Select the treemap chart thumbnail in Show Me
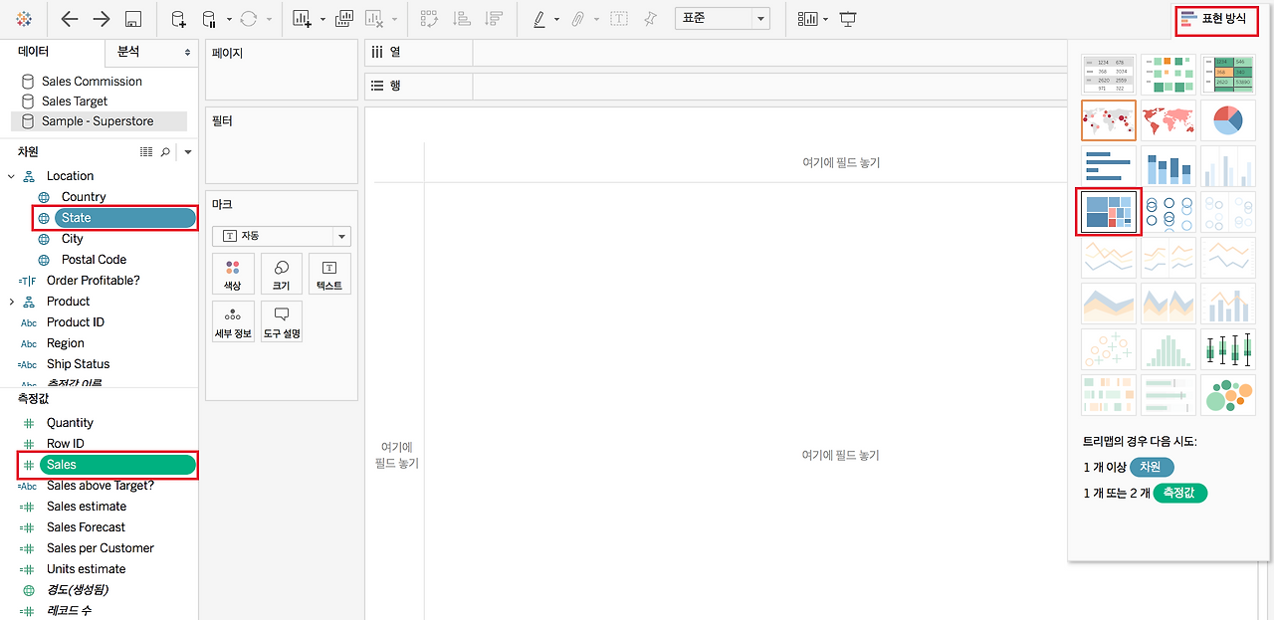This screenshot has width=1274, height=620. (1108, 211)
